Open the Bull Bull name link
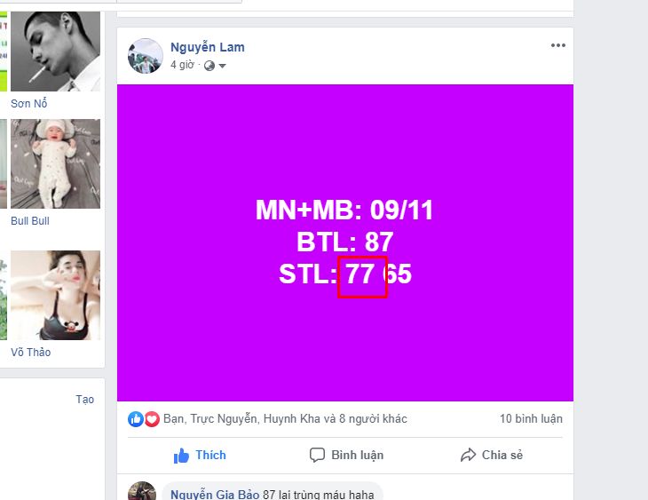 [x=30, y=221]
